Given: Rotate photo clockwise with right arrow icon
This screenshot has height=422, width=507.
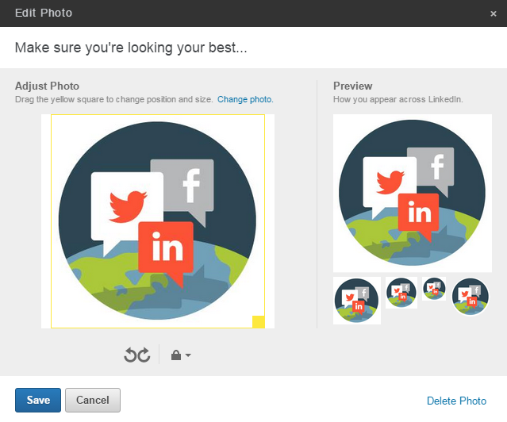Looking at the screenshot, I should 144,355.
